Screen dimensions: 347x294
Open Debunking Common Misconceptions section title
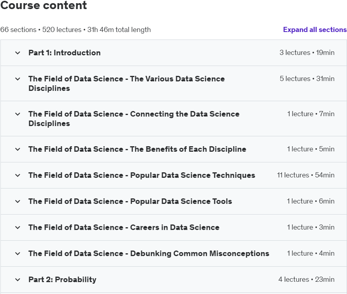click(149, 254)
